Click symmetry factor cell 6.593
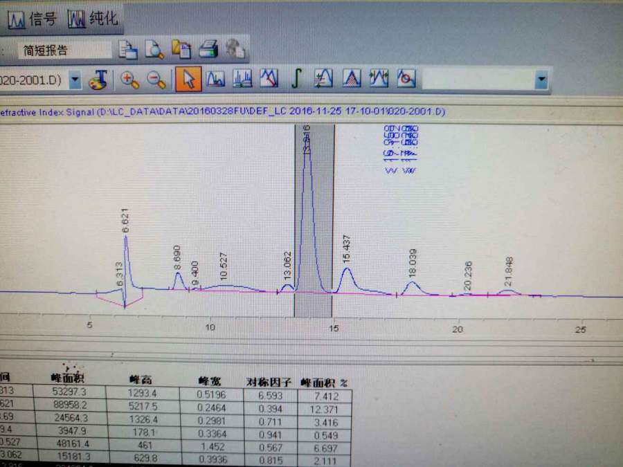Viewport: 623px width, 467px height. [x=270, y=396]
